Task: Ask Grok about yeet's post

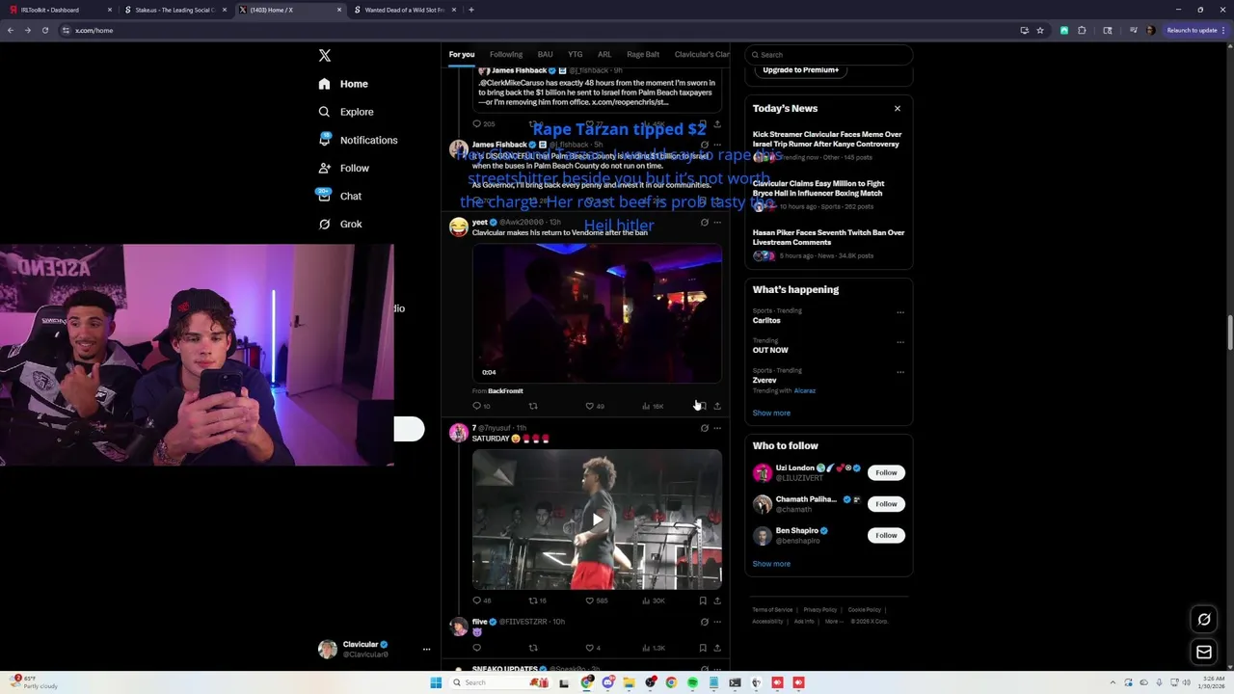Action: [704, 223]
